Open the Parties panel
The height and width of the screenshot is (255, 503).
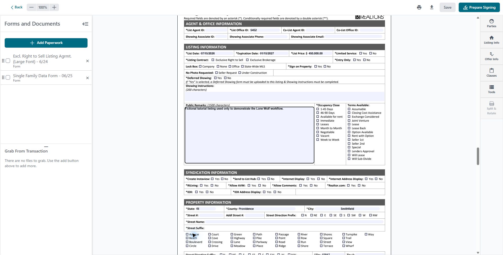tap(491, 23)
